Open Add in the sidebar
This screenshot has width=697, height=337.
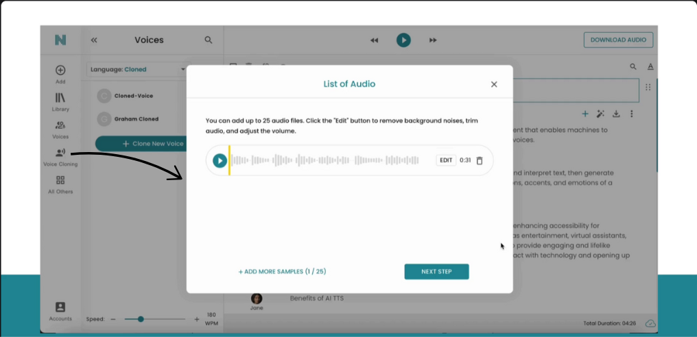pyautogui.click(x=60, y=74)
